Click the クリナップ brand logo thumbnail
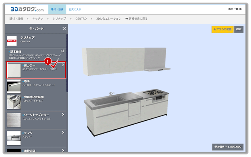This screenshot has width=251, height=157. [12, 41]
